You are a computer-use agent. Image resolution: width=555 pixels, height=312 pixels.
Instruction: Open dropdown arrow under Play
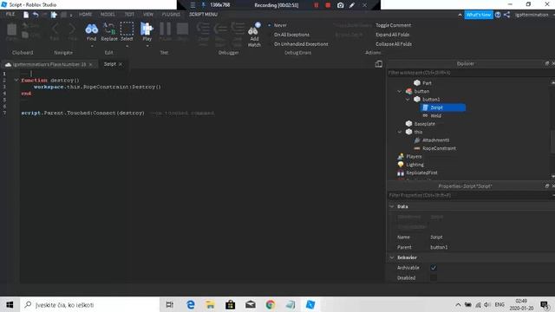click(x=147, y=46)
